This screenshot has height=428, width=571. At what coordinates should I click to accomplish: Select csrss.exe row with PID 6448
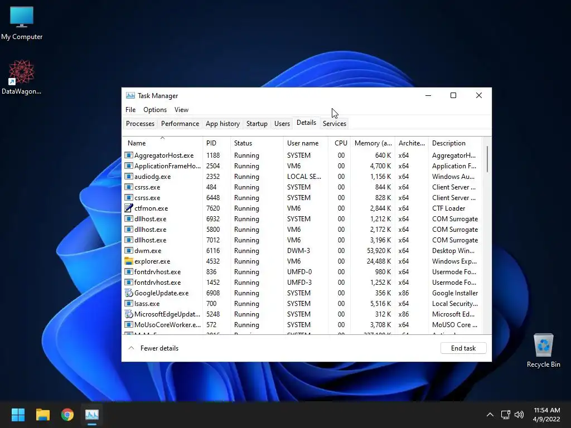pyautogui.click(x=302, y=198)
